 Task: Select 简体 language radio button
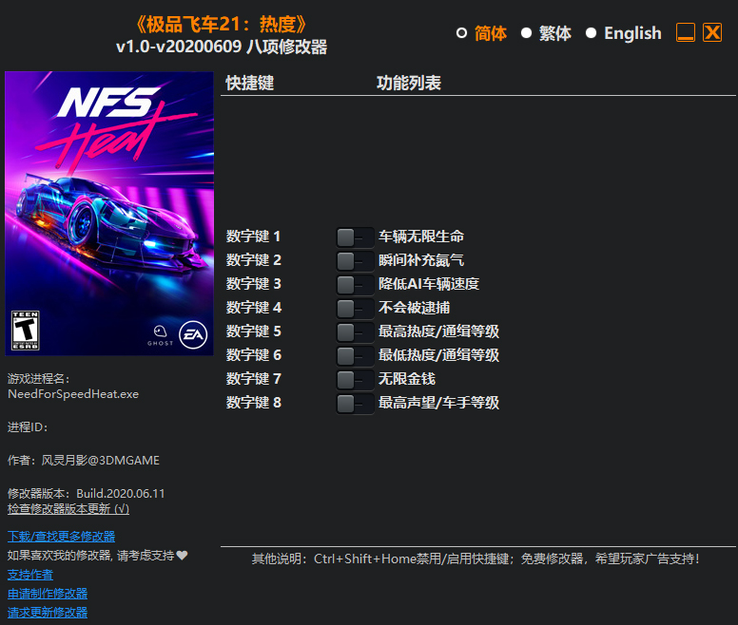click(x=461, y=33)
